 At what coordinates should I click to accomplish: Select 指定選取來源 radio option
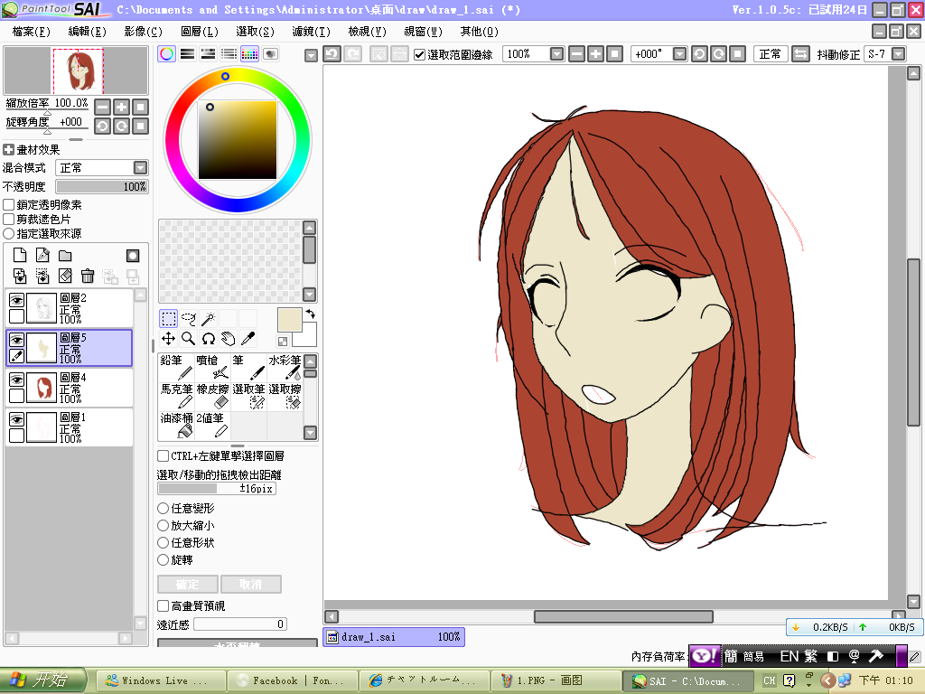click(x=8, y=234)
